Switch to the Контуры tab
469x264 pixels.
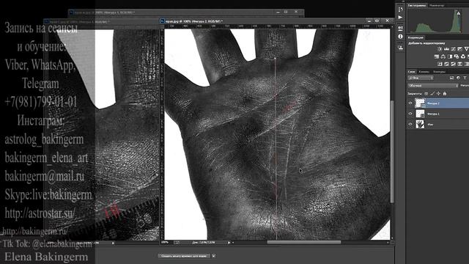tap(439, 72)
